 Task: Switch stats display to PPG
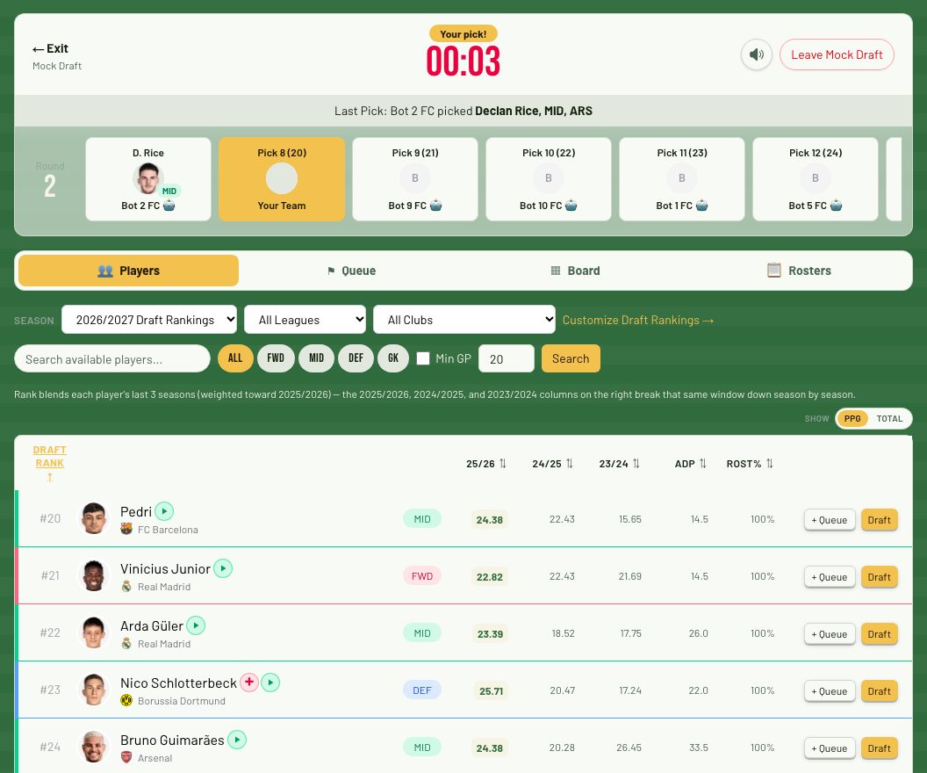[852, 418]
